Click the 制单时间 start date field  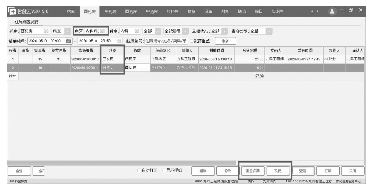click(50, 41)
